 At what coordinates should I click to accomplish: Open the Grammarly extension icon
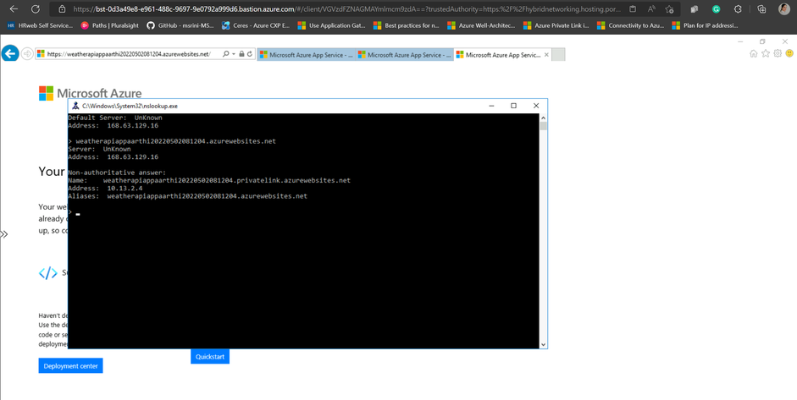tap(717, 9)
